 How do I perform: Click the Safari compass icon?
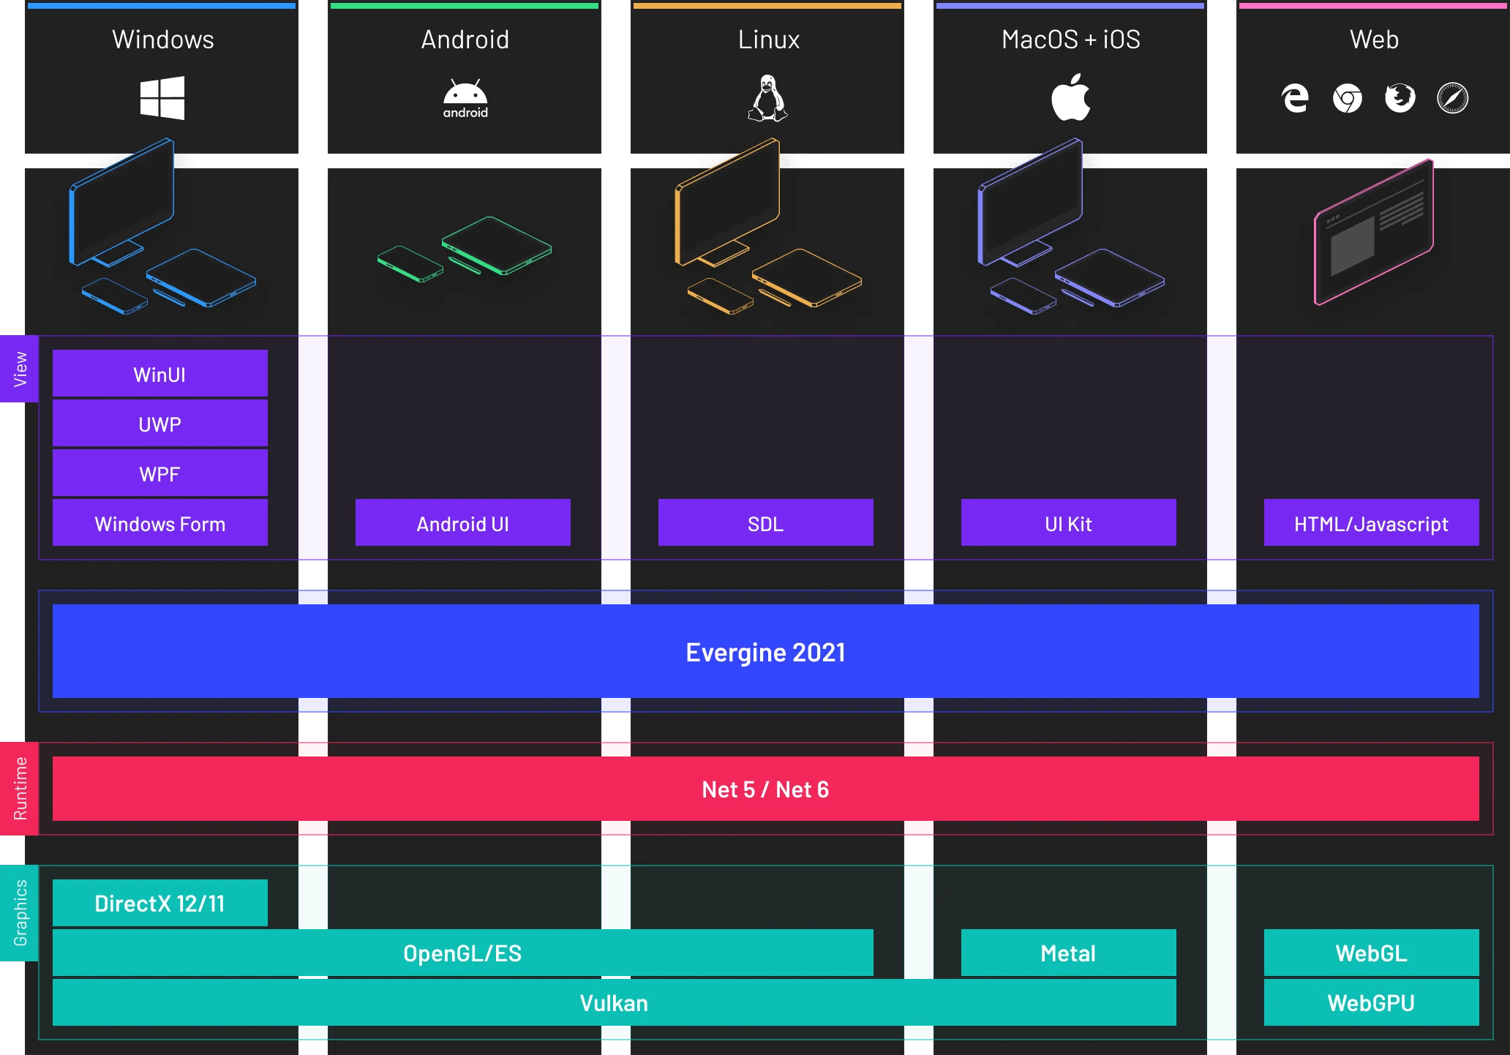pos(1453,98)
